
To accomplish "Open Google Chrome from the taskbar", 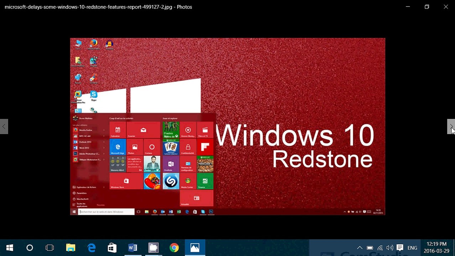I will [x=174, y=248].
